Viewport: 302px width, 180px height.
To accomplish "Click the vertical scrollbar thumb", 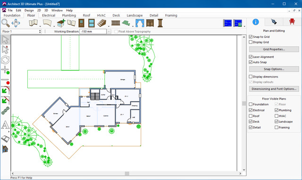I will tap(244, 103).
